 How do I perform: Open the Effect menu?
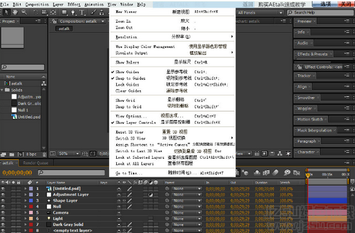tap(74, 5)
